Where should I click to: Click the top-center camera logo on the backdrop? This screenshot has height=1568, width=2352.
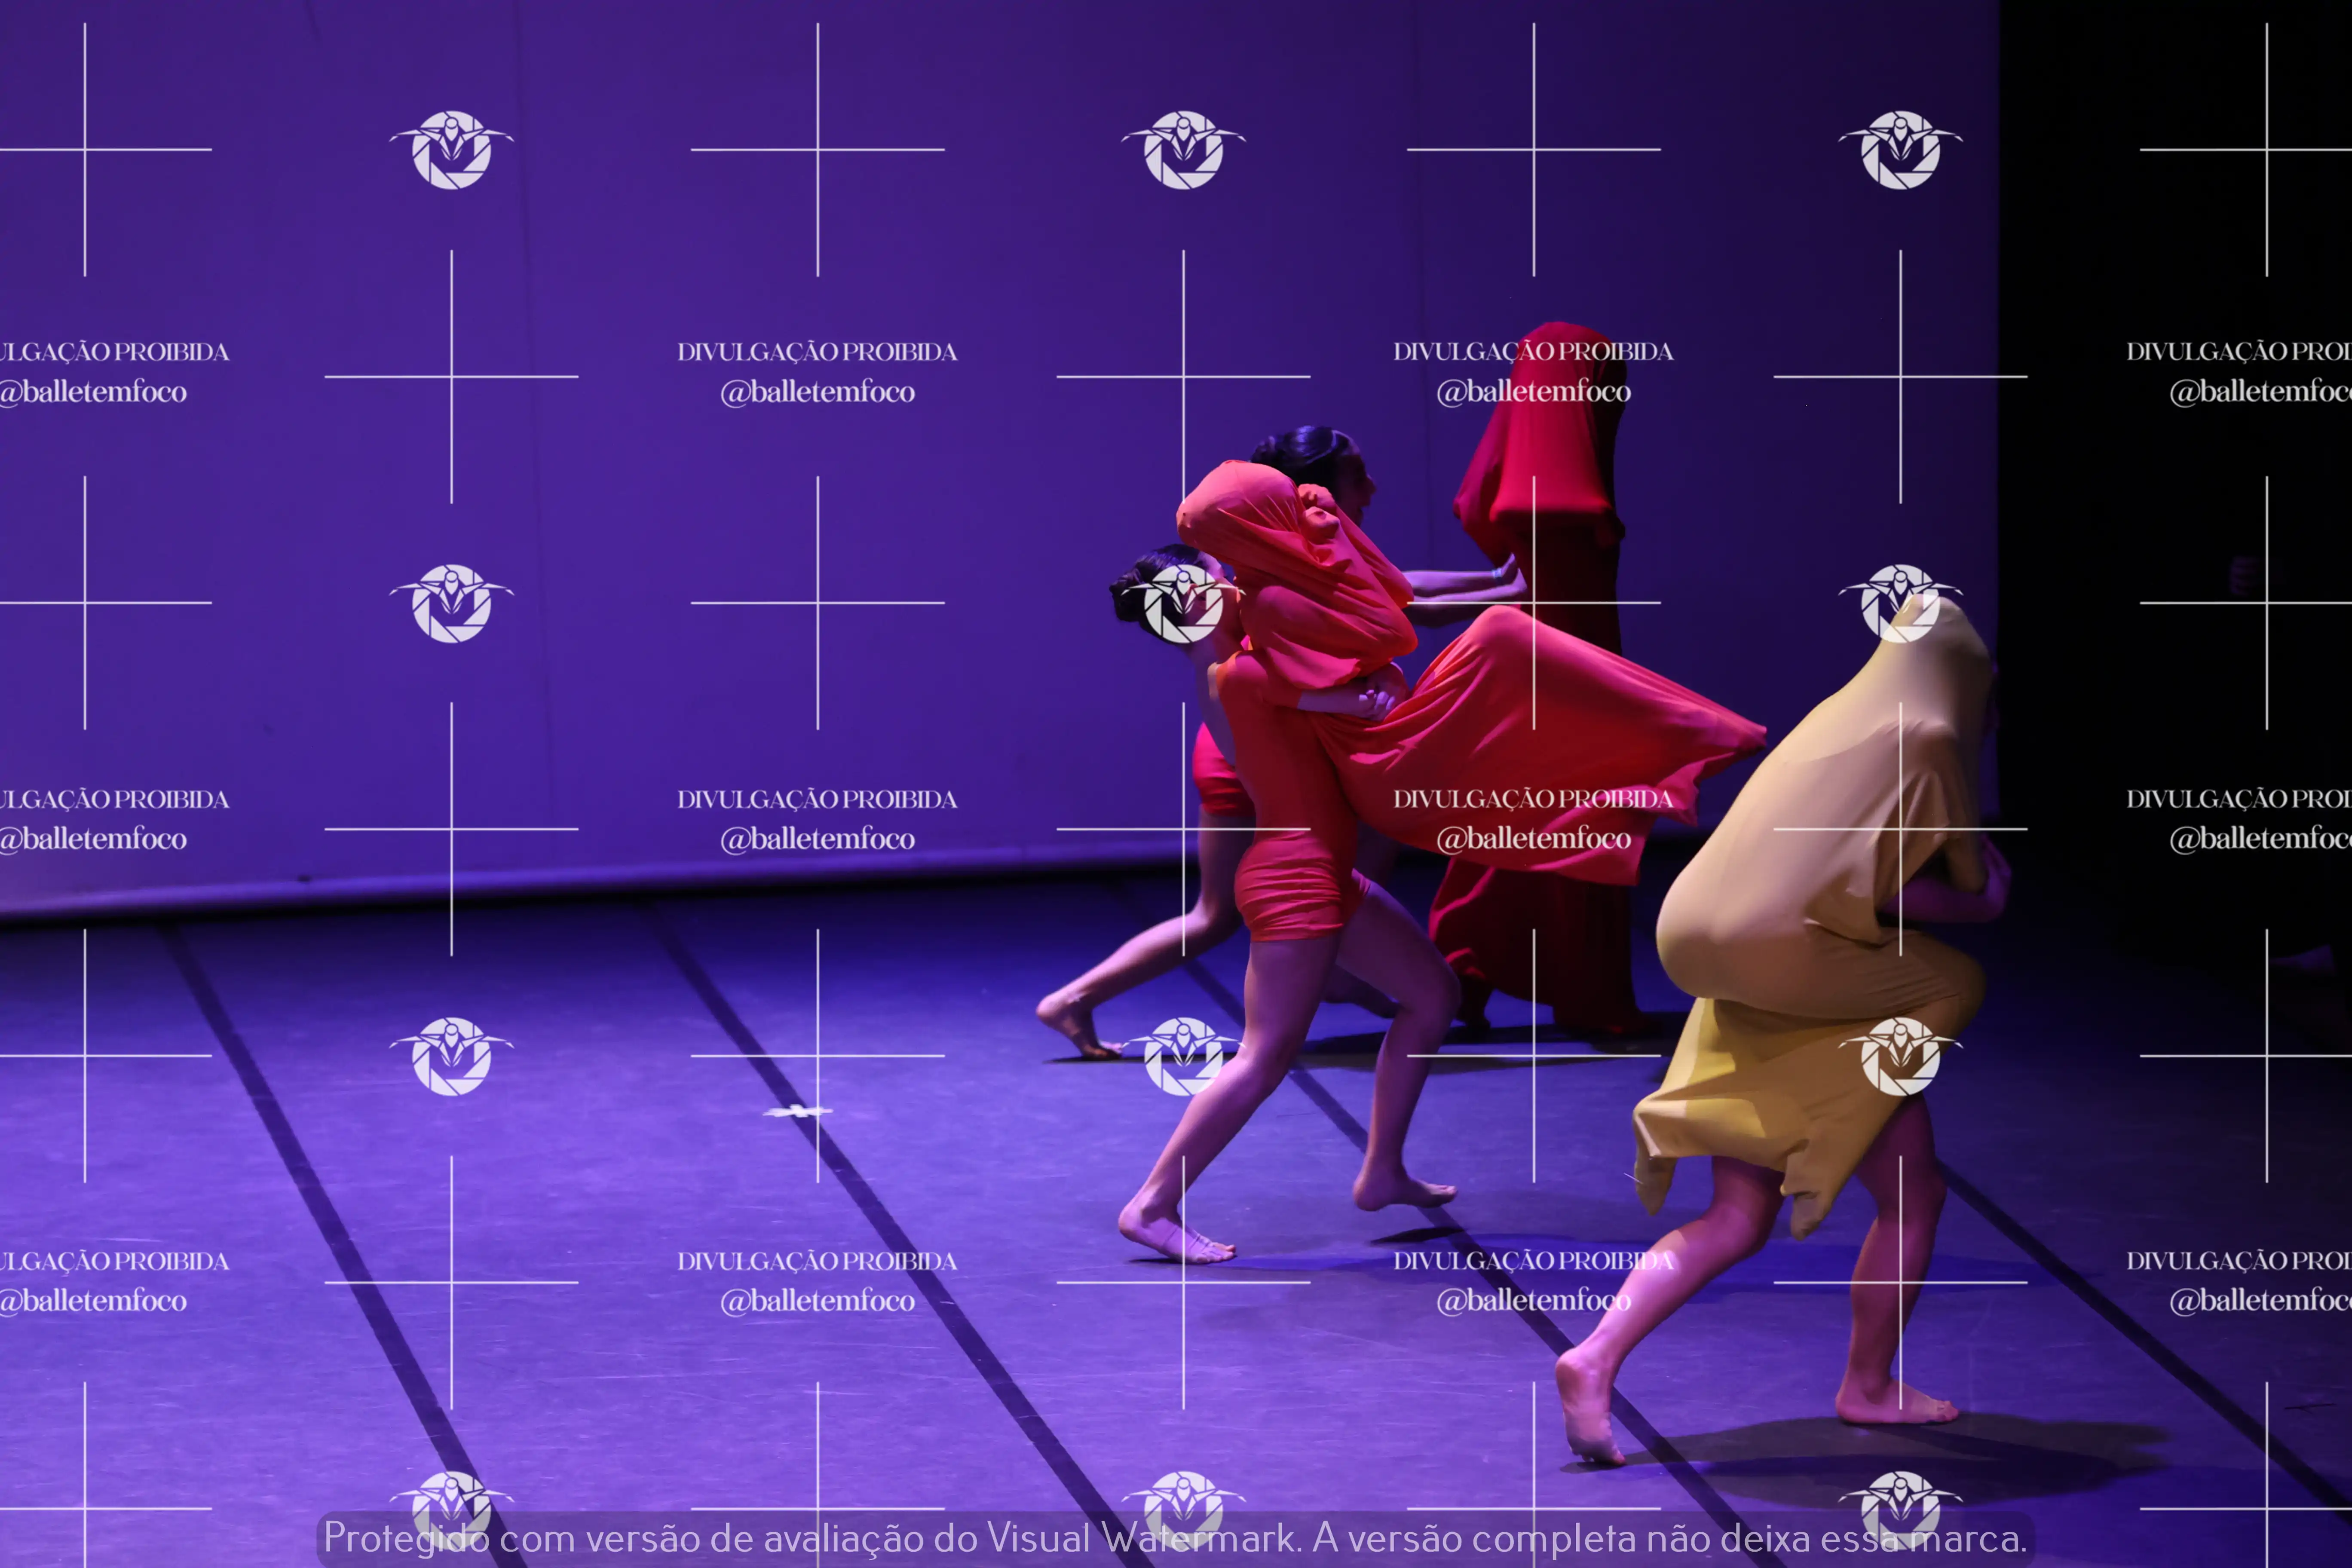click(1183, 150)
